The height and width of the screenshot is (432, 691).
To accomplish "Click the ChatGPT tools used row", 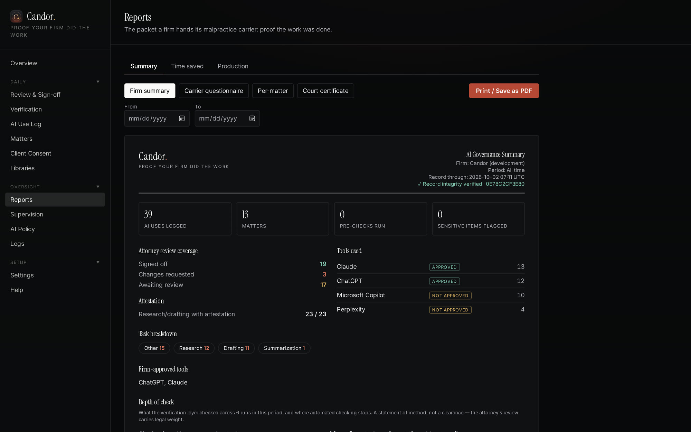I will pos(430,281).
